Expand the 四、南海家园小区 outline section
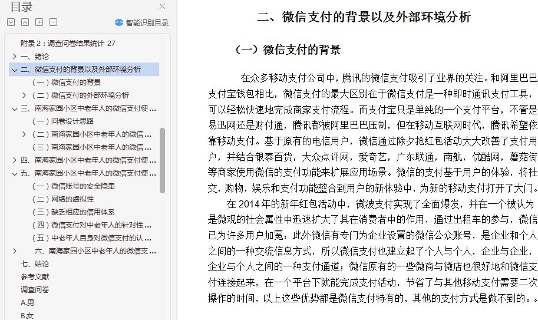 click(x=14, y=160)
